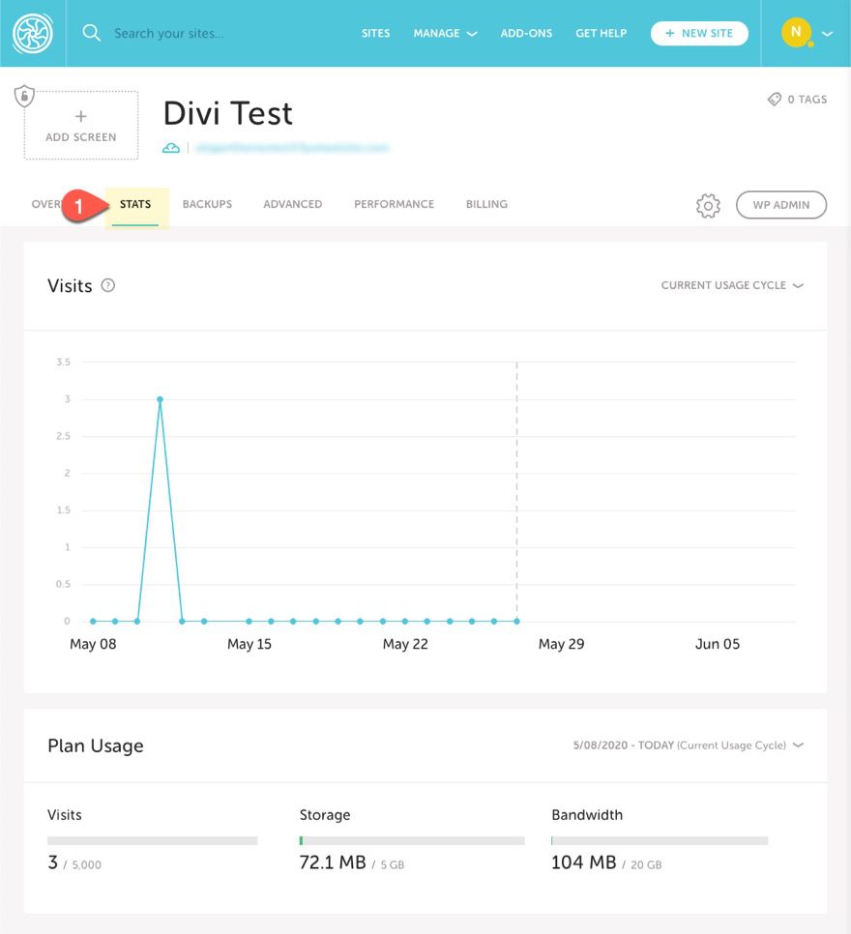Open the blurred site URL link
The width and height of the screenshot is (851, 934).
click(x=292, y=148)
